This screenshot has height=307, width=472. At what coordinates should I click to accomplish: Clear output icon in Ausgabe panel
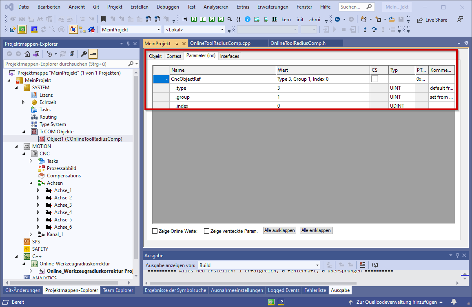point(362,265)
